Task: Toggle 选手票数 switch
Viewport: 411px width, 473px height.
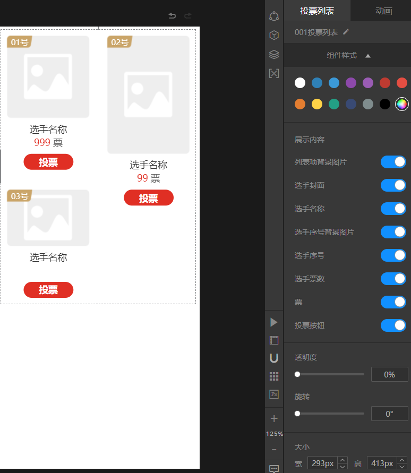Action: coord(393,278)
